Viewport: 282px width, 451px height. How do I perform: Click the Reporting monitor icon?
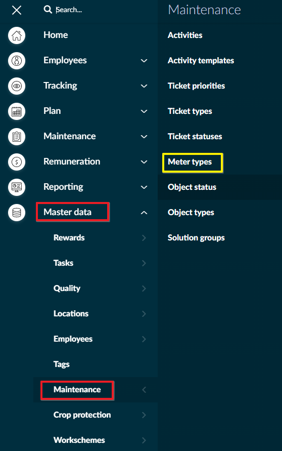pyautogui.click(x=17, y=187)
